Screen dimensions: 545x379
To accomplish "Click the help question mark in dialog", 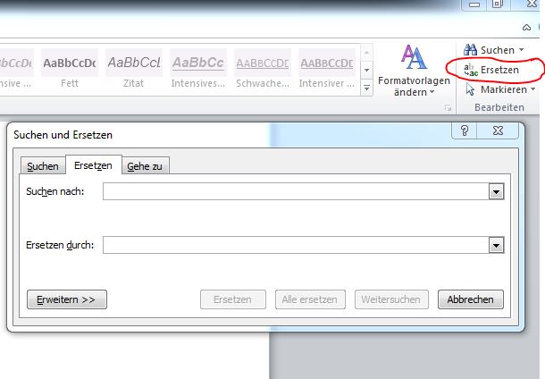I will point(465,131).
